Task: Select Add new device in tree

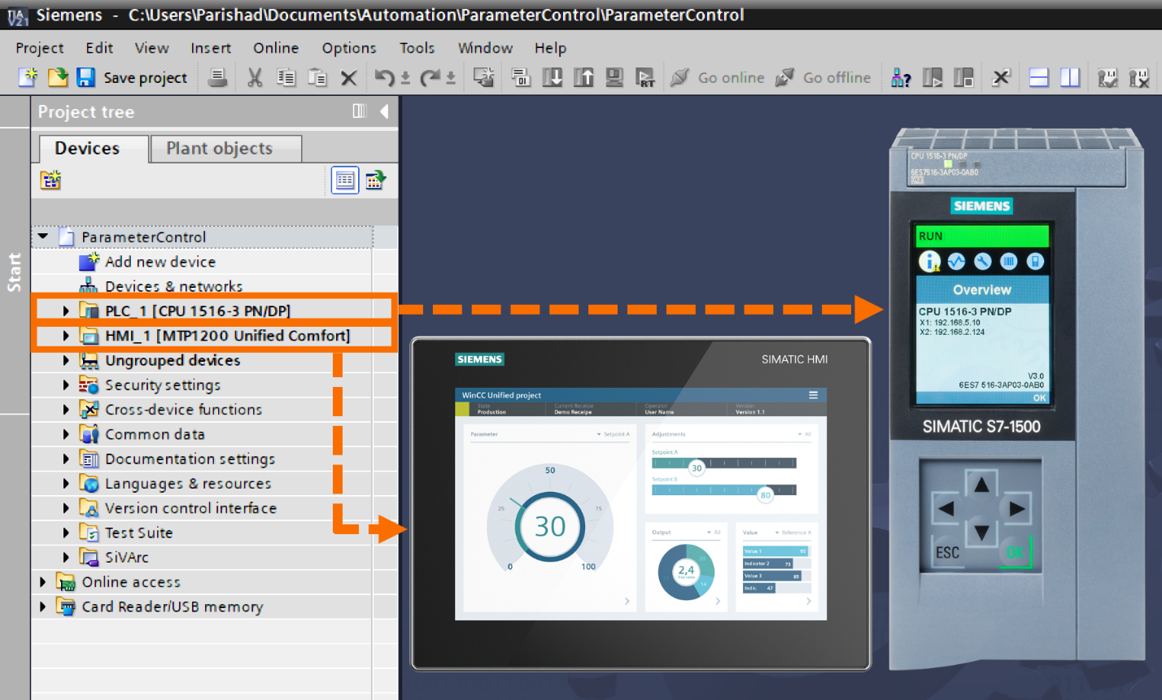Action: (160, 262)
